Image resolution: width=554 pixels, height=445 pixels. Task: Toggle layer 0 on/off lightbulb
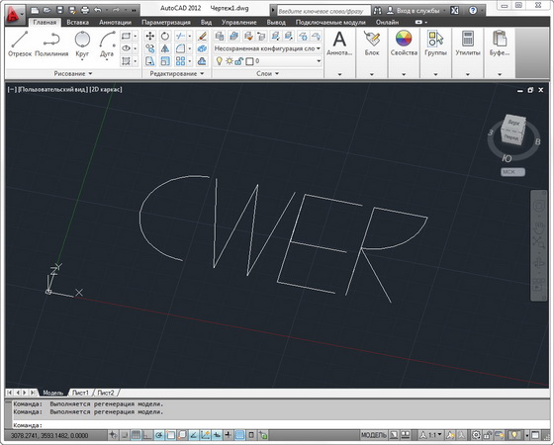(220, 61)
